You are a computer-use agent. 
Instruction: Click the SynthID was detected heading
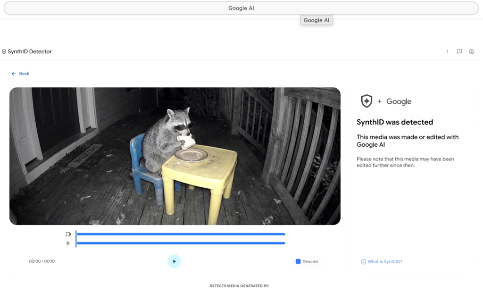[x=395, y=122]
